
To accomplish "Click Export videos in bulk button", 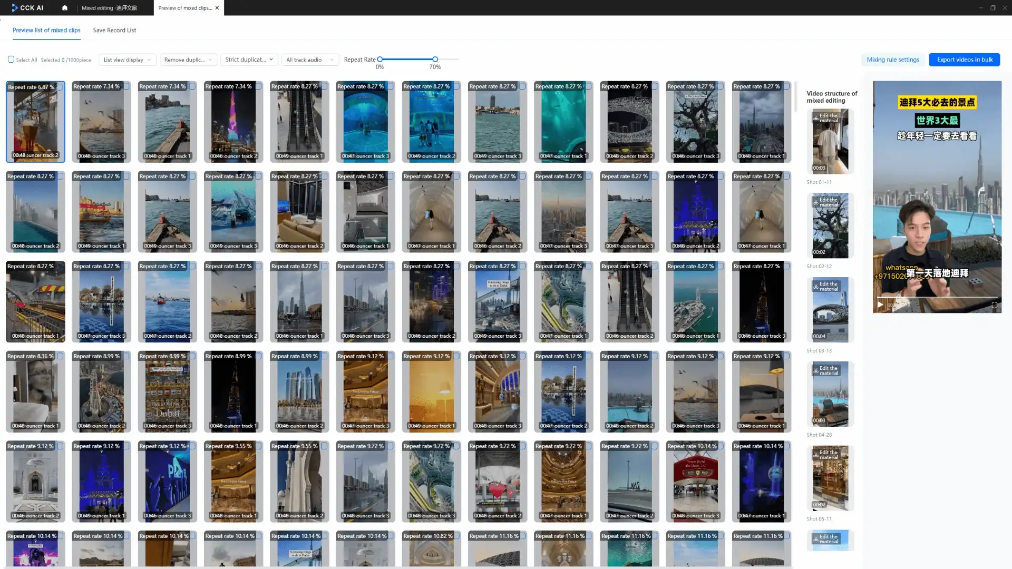I will pos(964,60).
